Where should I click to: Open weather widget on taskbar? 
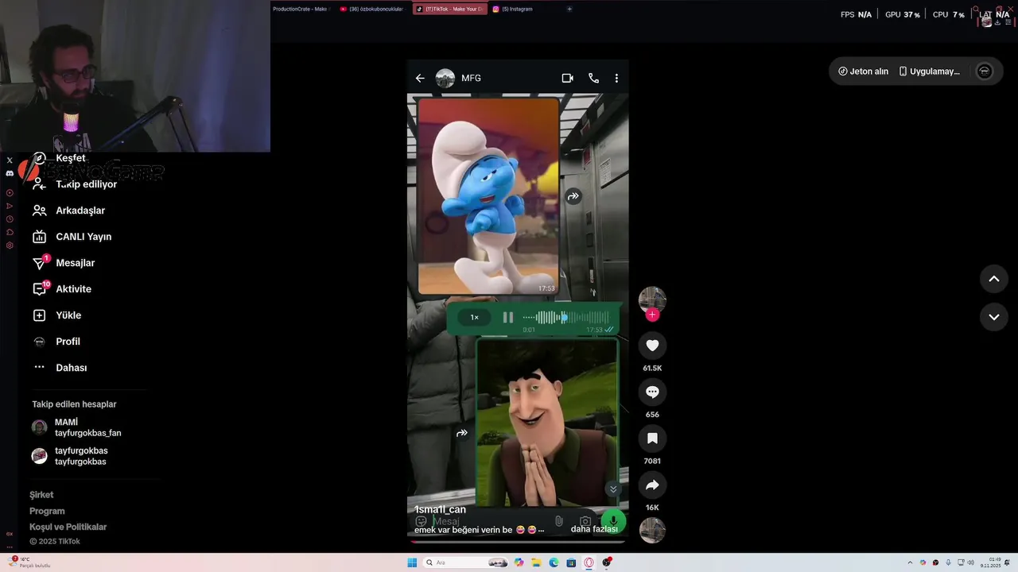pyautogui.click(x=29, y=562)
